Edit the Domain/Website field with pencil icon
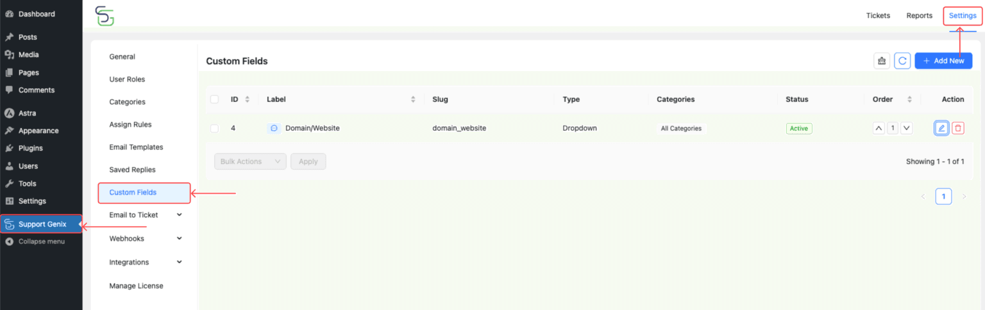 point(941,128)
